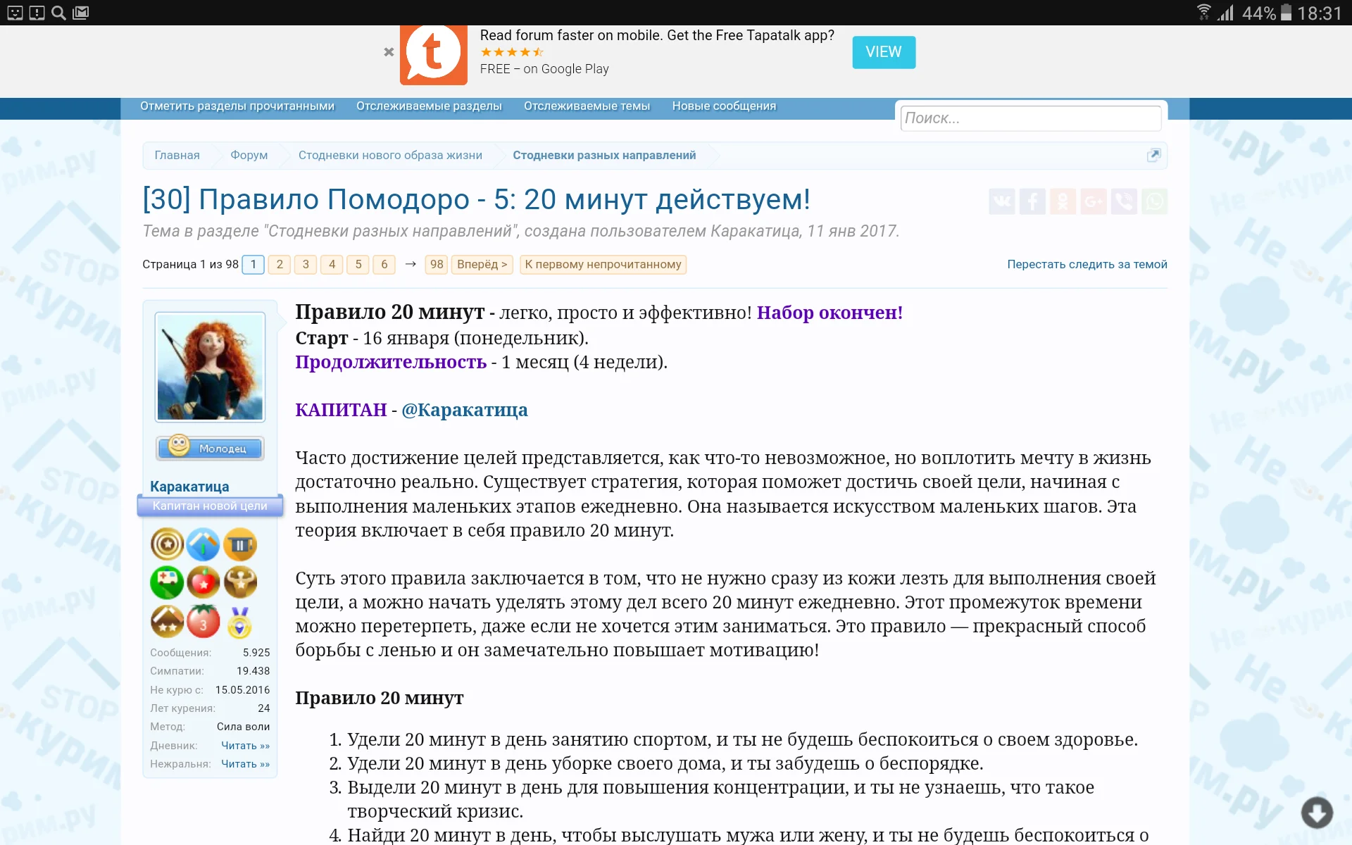This screenshot has height=845, width=1352.
Task: Open the gold medal badge
Action: tap(240, 622)
